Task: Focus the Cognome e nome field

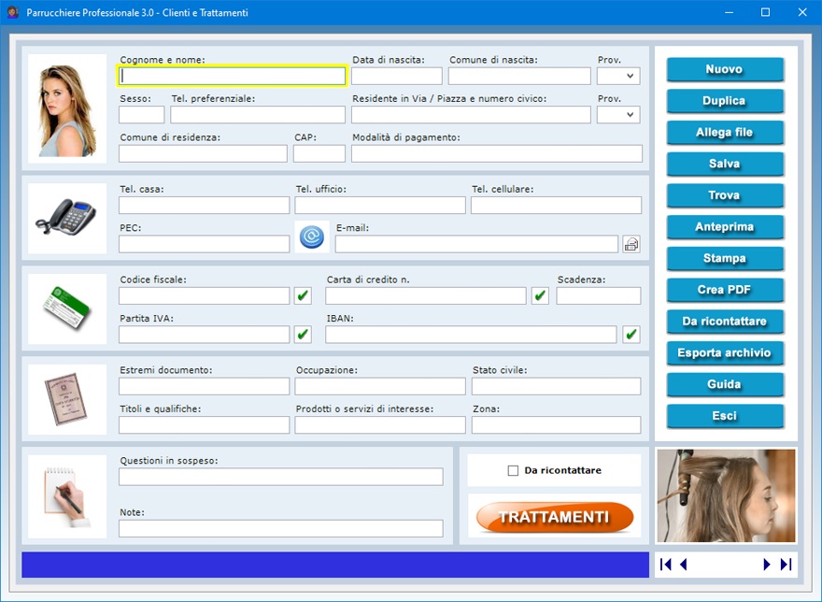Action: [x=232, y=76]
